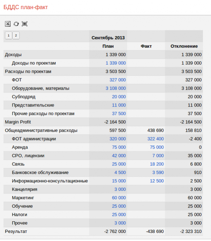This screenshot has width=211, height=241.
Task: Click the refresh report icon
Action: pos(16,24)
